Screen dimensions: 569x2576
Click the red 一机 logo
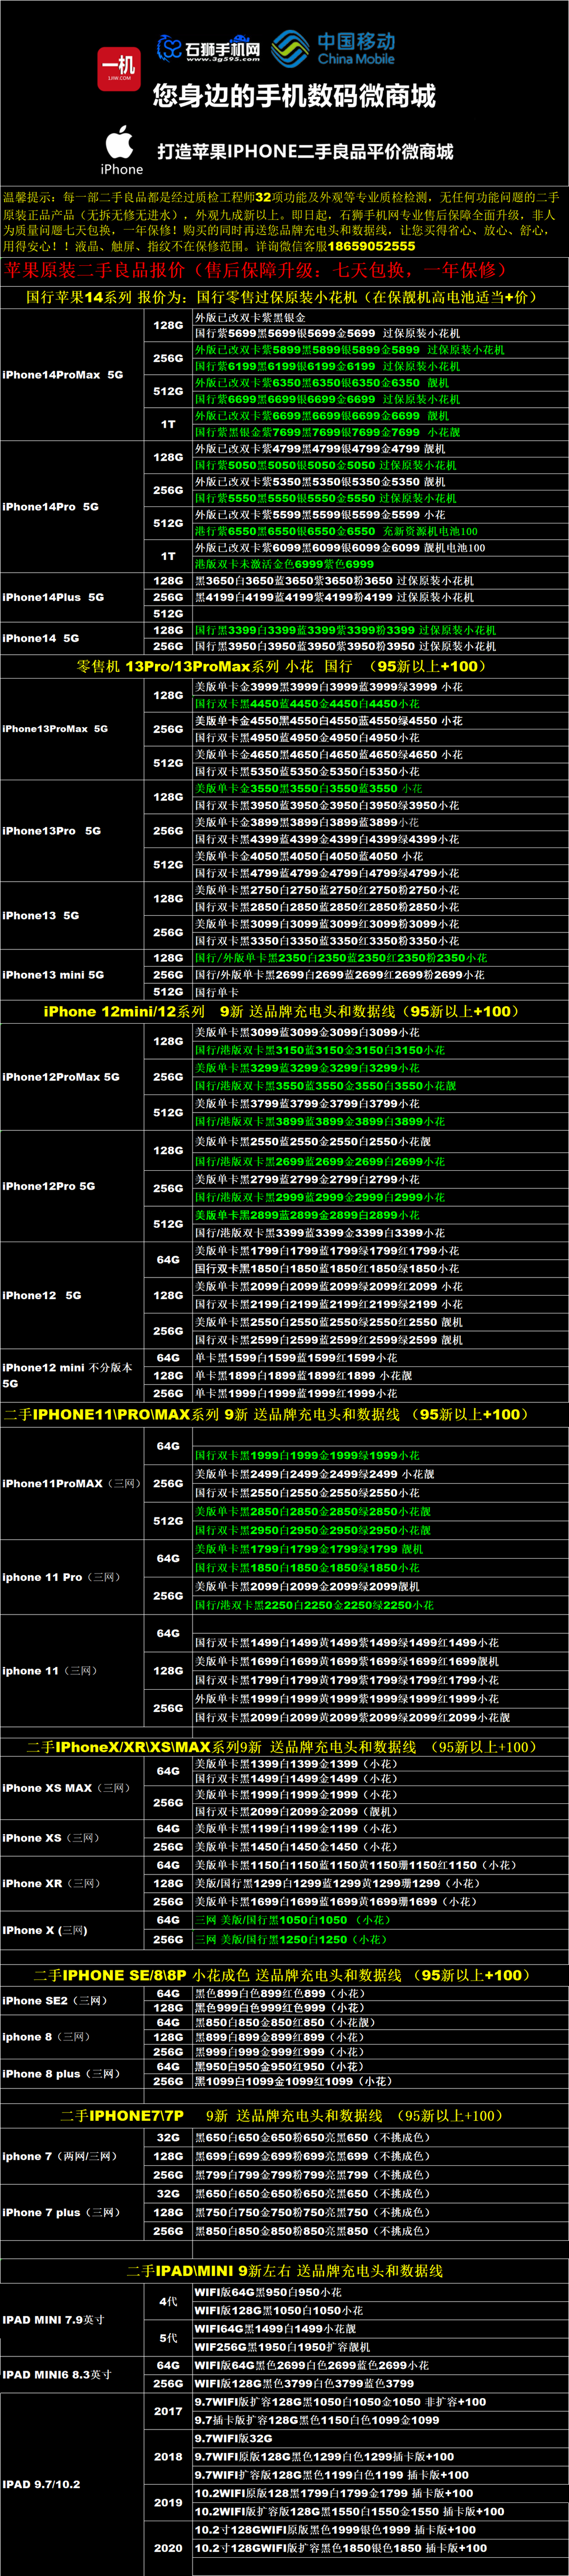[x=119, y=69]
